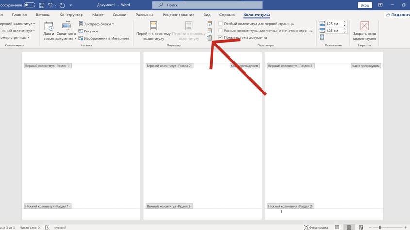Enable different first page header checkbox
Image resolution: width=410 pixels, height=230 pixels.
pyautogui.click(x=221, y=24)
